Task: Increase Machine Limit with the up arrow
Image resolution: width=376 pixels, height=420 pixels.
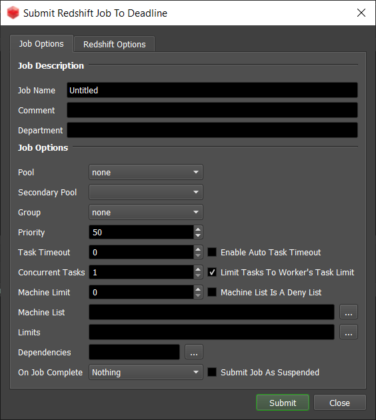Action: tap(198, 289)
